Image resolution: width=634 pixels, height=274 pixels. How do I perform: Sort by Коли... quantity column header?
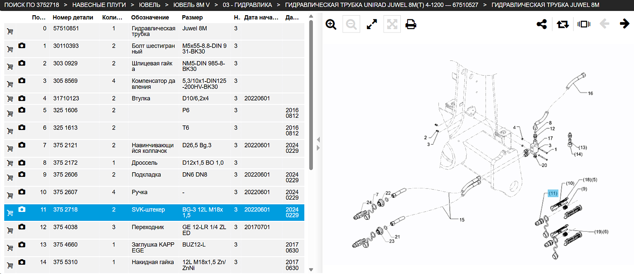(112, 17)
